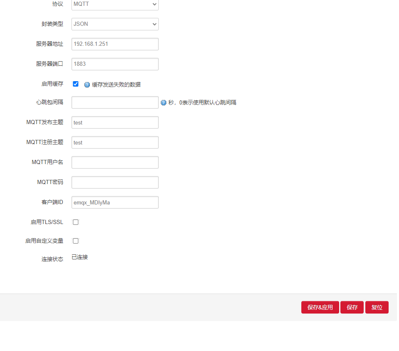
Task: Click the 服务器端口 field showing 1883
Action: click(115, 64)
